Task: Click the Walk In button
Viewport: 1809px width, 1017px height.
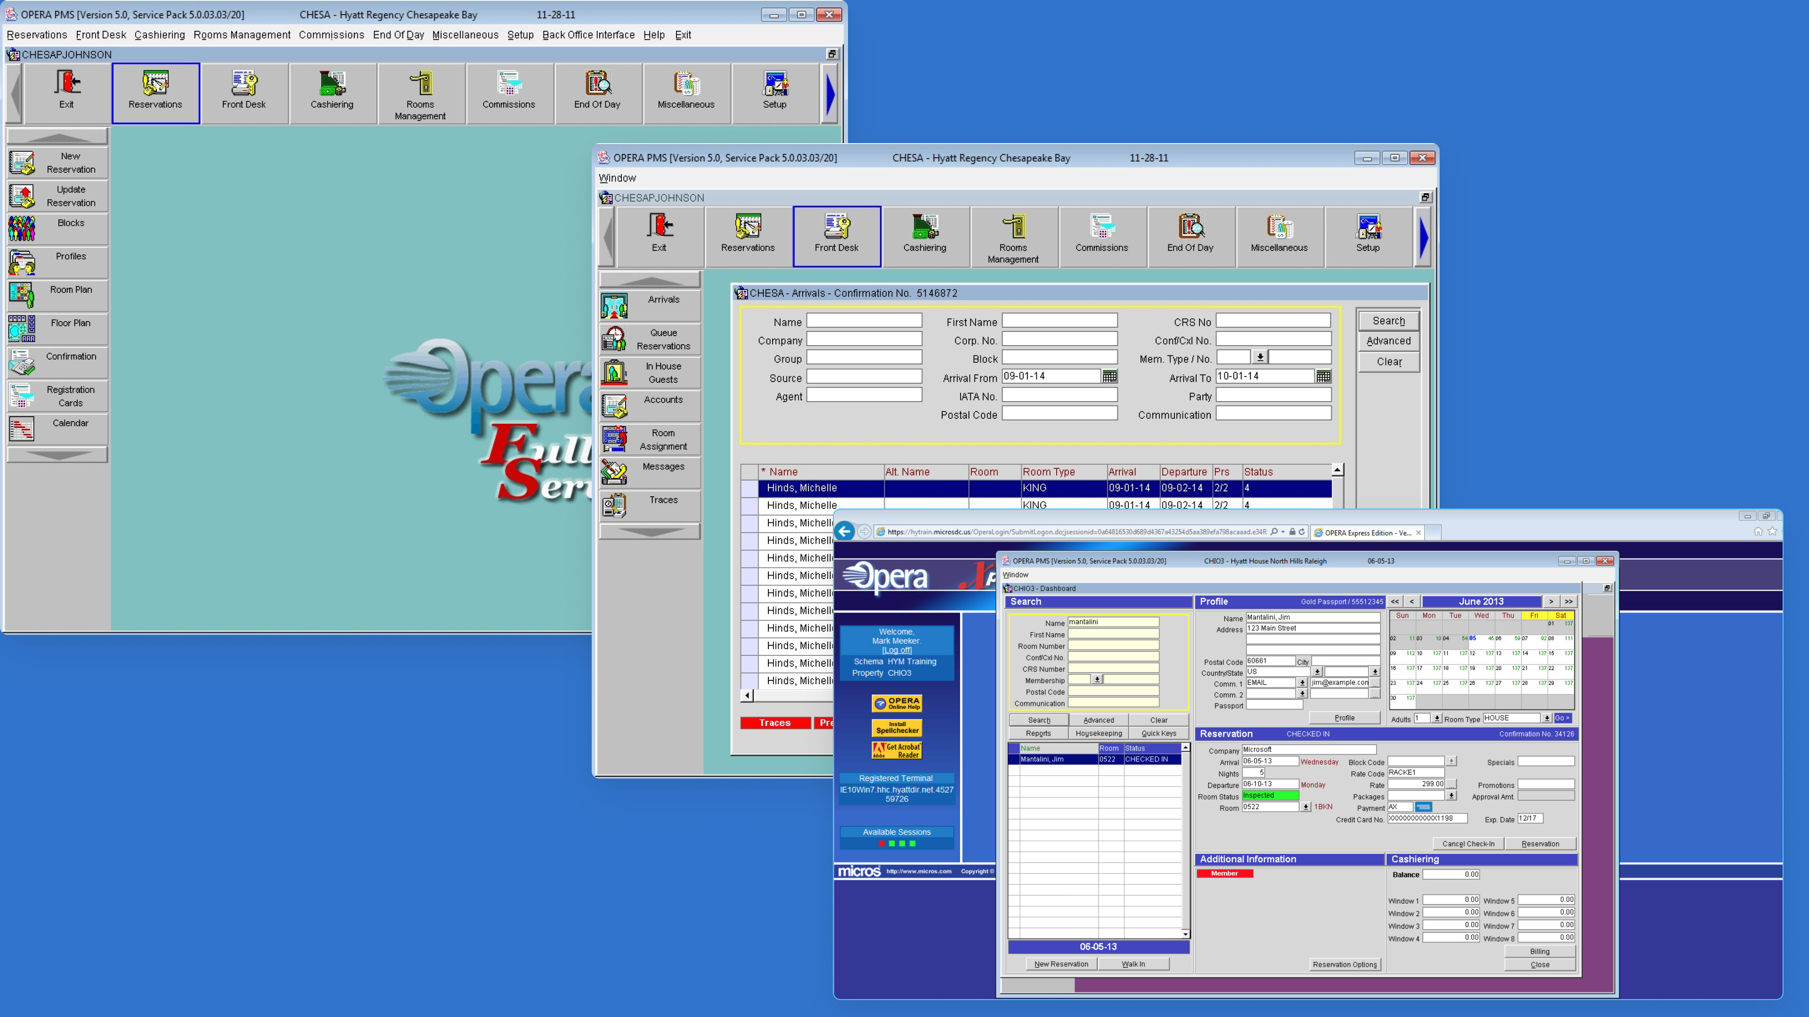Action: pyautogui.click(x=1133, y=964)
